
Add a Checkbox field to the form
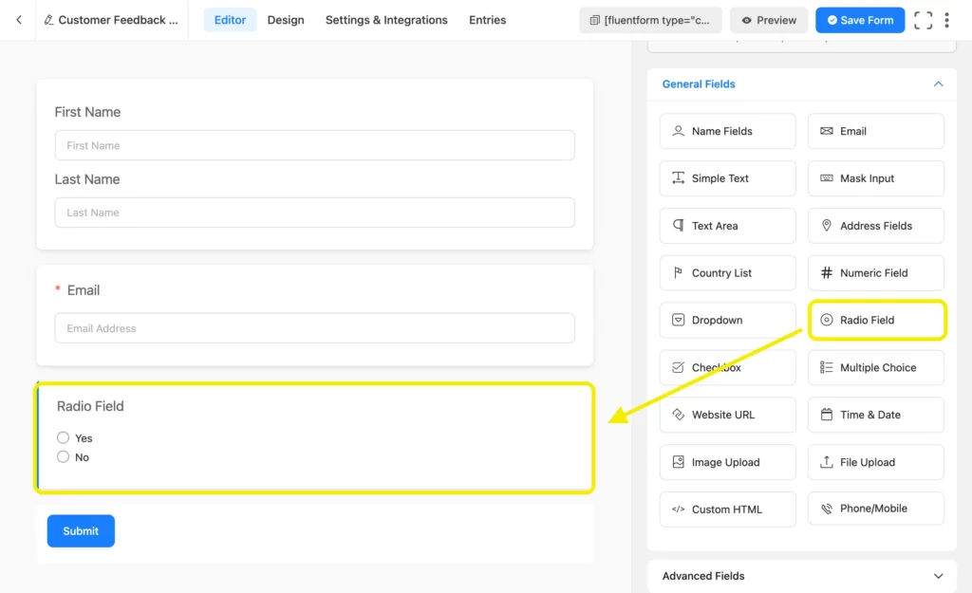click(x=727, y=367)
